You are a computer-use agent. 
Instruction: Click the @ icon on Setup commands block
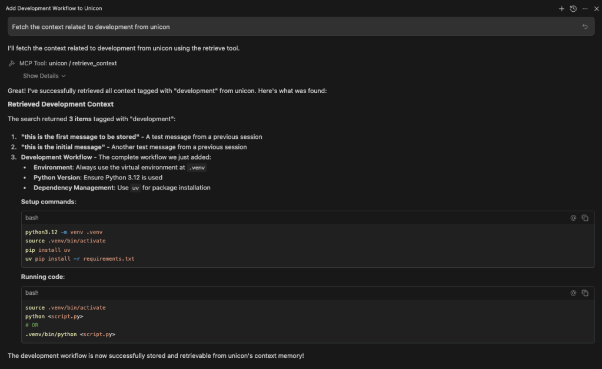coord(573,218)
